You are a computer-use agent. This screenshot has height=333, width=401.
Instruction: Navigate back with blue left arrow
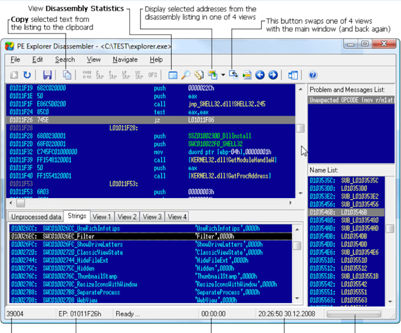(260, 75)
